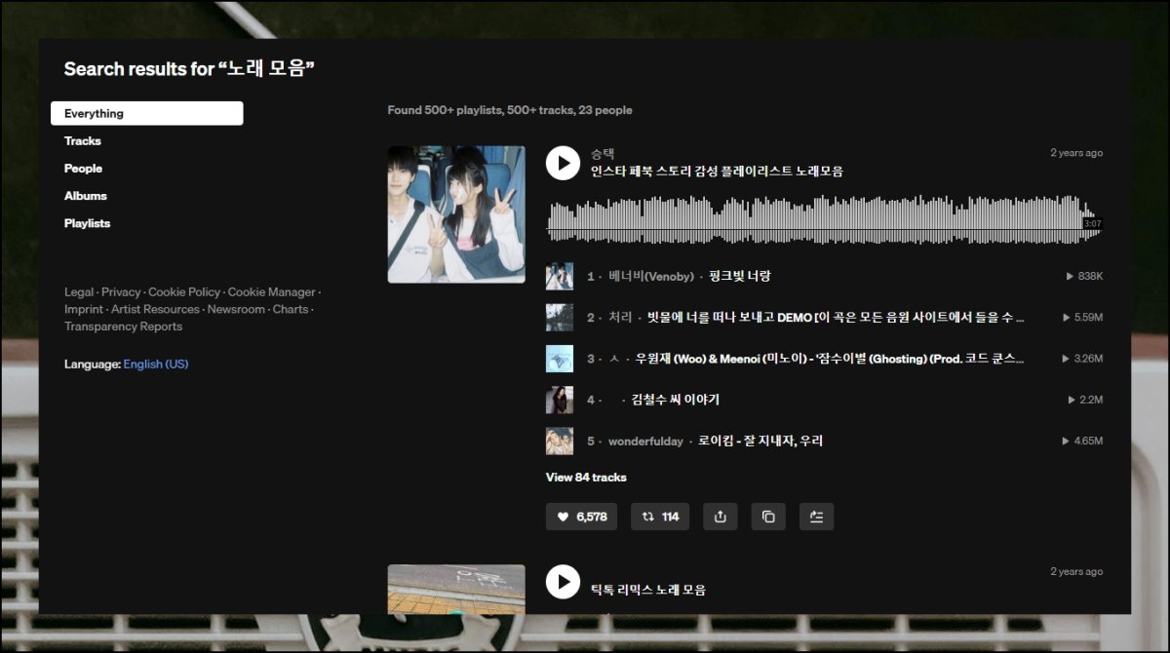Screen dimensions: 1170x653
Task: Open the 틱톡 리믹스 playlist artwork
Action: point(456,589)
